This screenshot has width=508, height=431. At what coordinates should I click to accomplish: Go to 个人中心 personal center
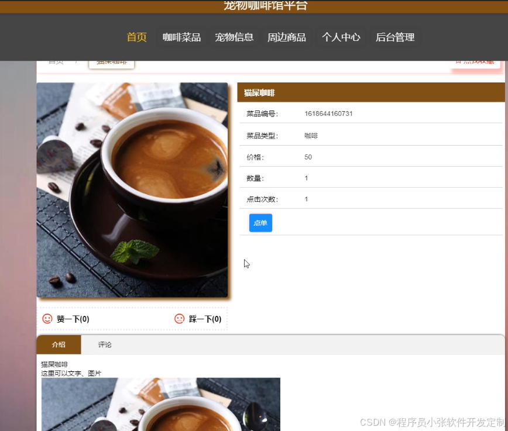pos(341,37)
